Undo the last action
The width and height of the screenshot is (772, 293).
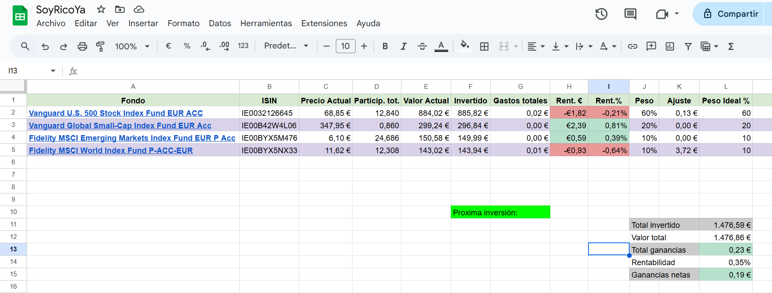(x=45, y=46)
